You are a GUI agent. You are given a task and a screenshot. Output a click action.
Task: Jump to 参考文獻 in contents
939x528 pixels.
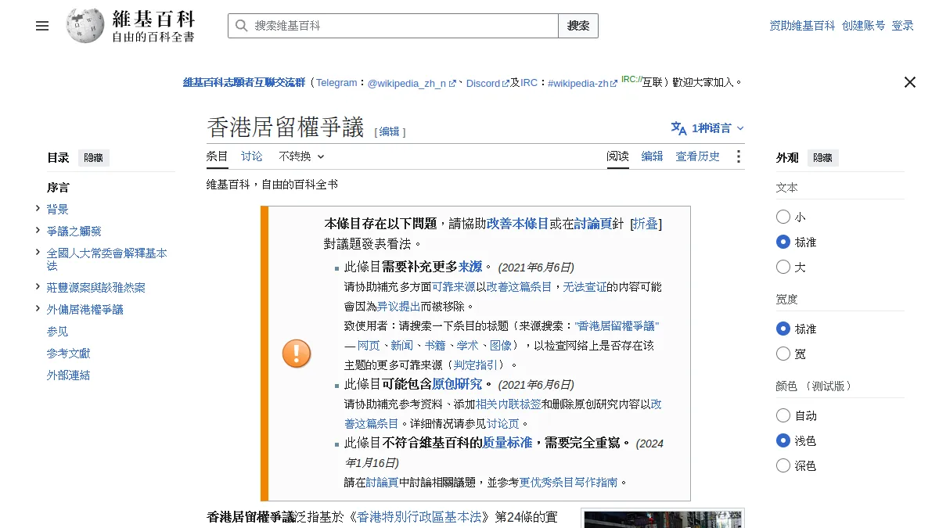69,354
